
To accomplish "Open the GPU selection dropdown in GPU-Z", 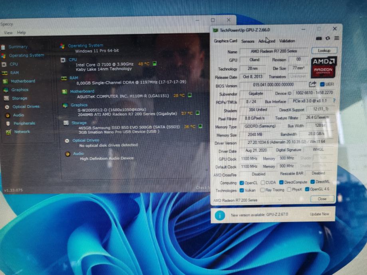I will tap(247, 200).
